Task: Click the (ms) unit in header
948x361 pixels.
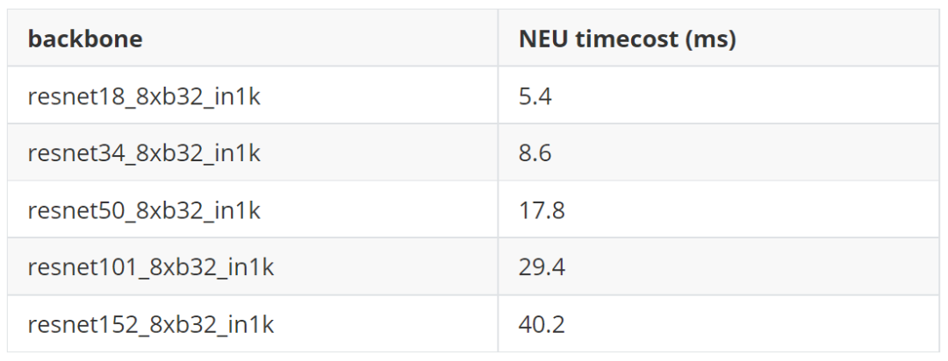Action: pyautogui.click(x=709, y=39)
